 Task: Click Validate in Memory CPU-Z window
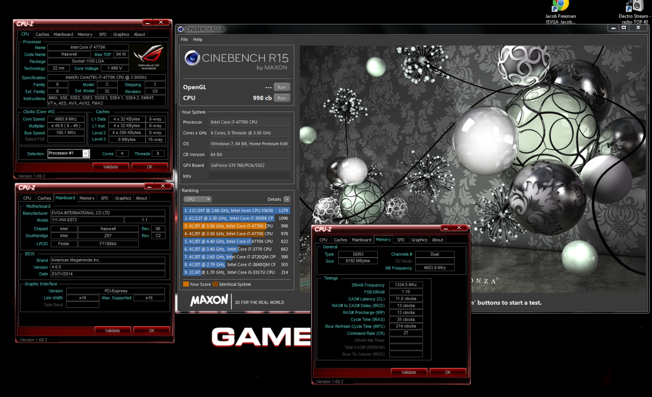[408, 372]
